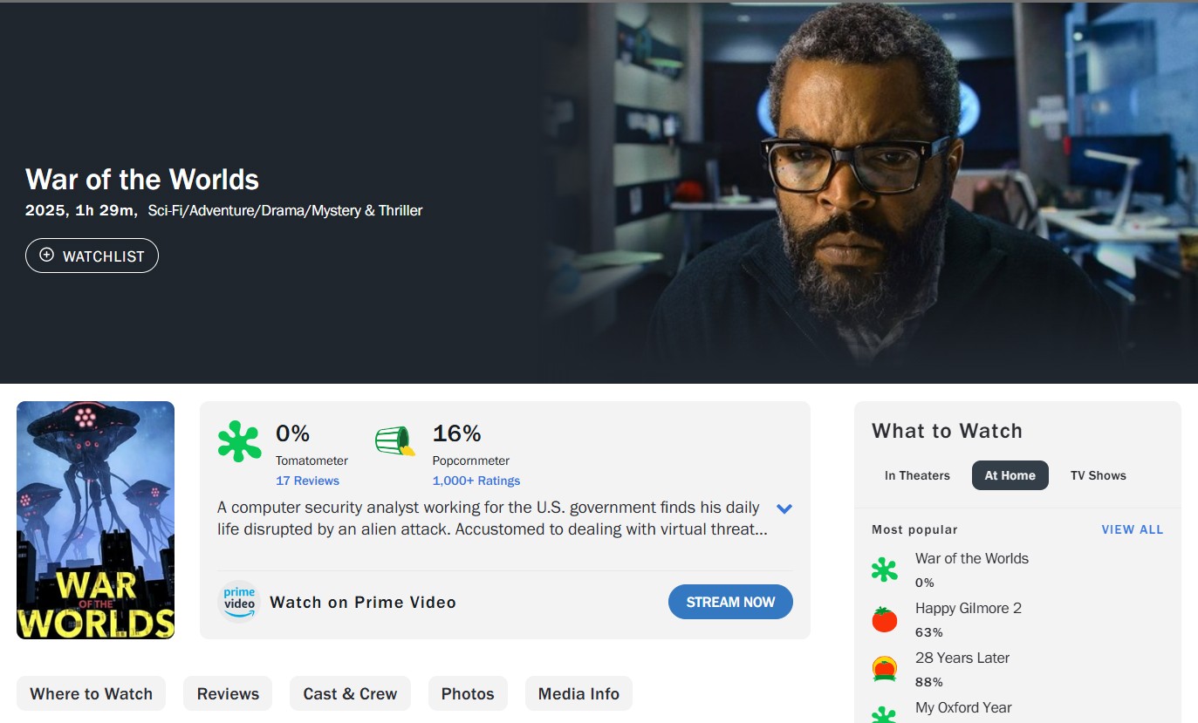1198x723 pixels.
Task: Click the spilled popcorn Popcornmeter icon
Action: pyautogui.click(x=394, y=441)
